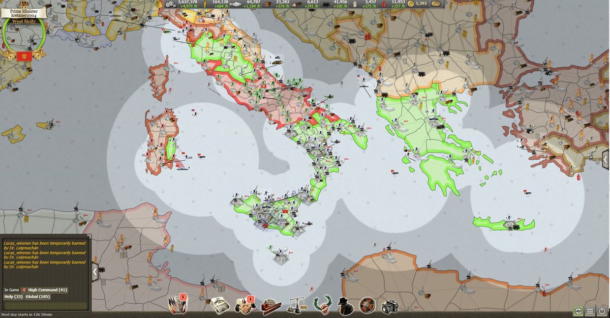Open the province administration bricks-and-beams icon
610x318 pixels.
point(271,306)
